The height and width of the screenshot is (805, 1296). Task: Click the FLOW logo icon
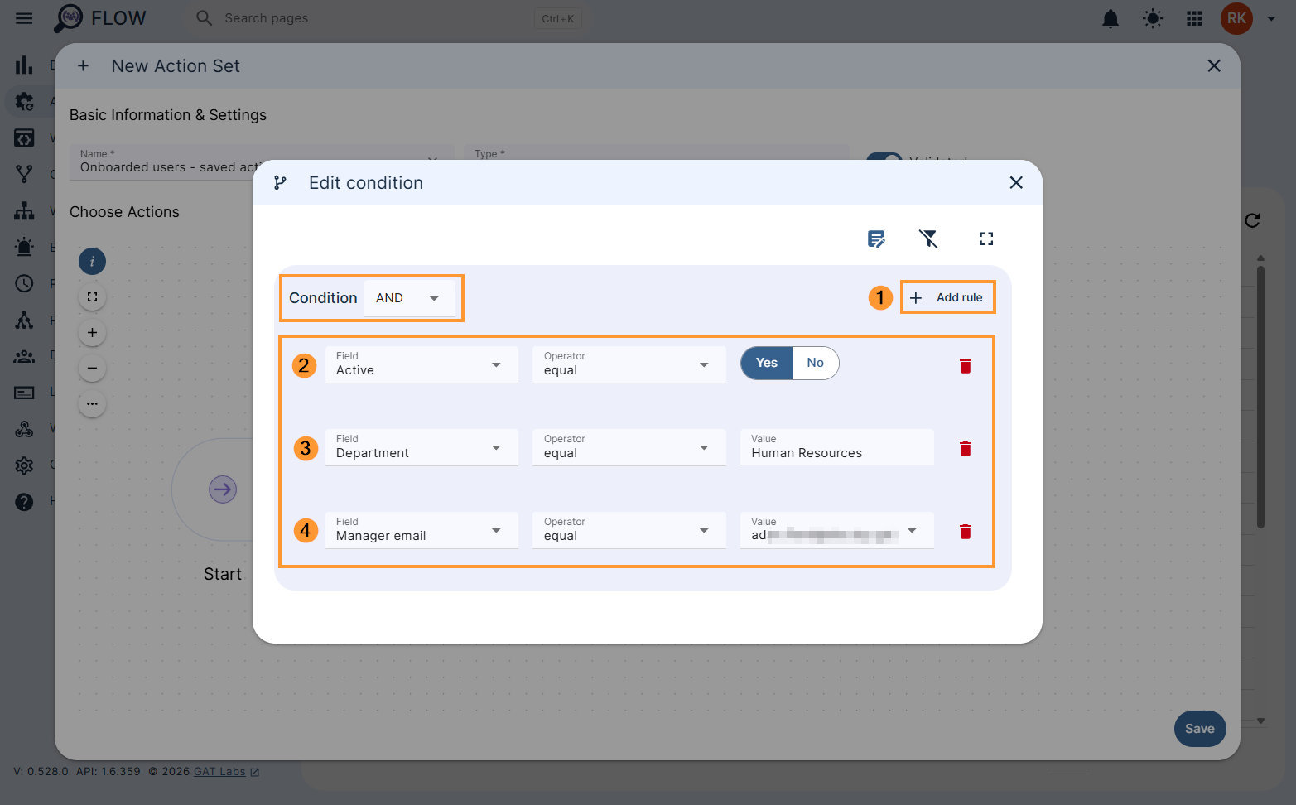click(x=69, y=17)
